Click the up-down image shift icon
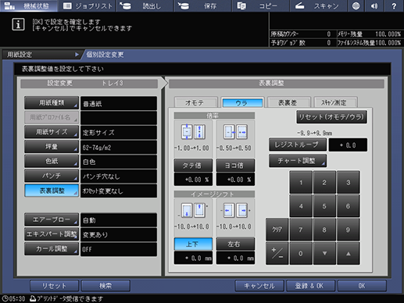 193,210
